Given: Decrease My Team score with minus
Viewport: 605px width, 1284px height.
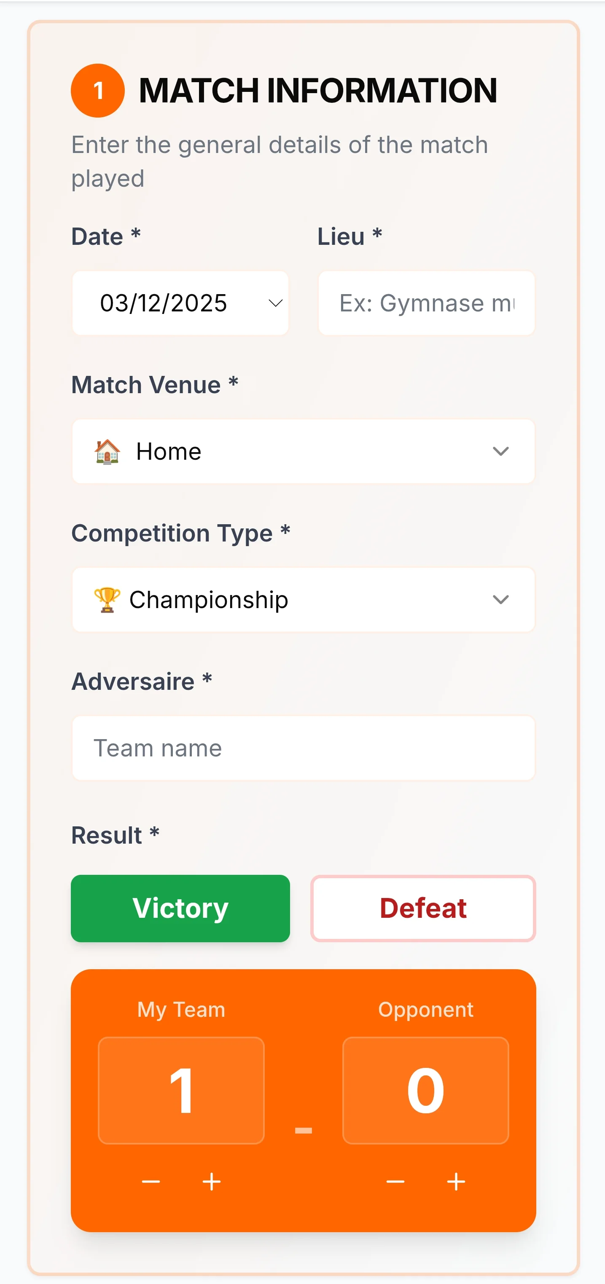Looking at the screenshot, I should 151,1181.
